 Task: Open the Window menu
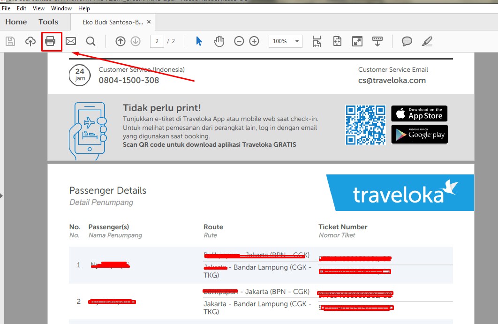[x=61, y=8]
